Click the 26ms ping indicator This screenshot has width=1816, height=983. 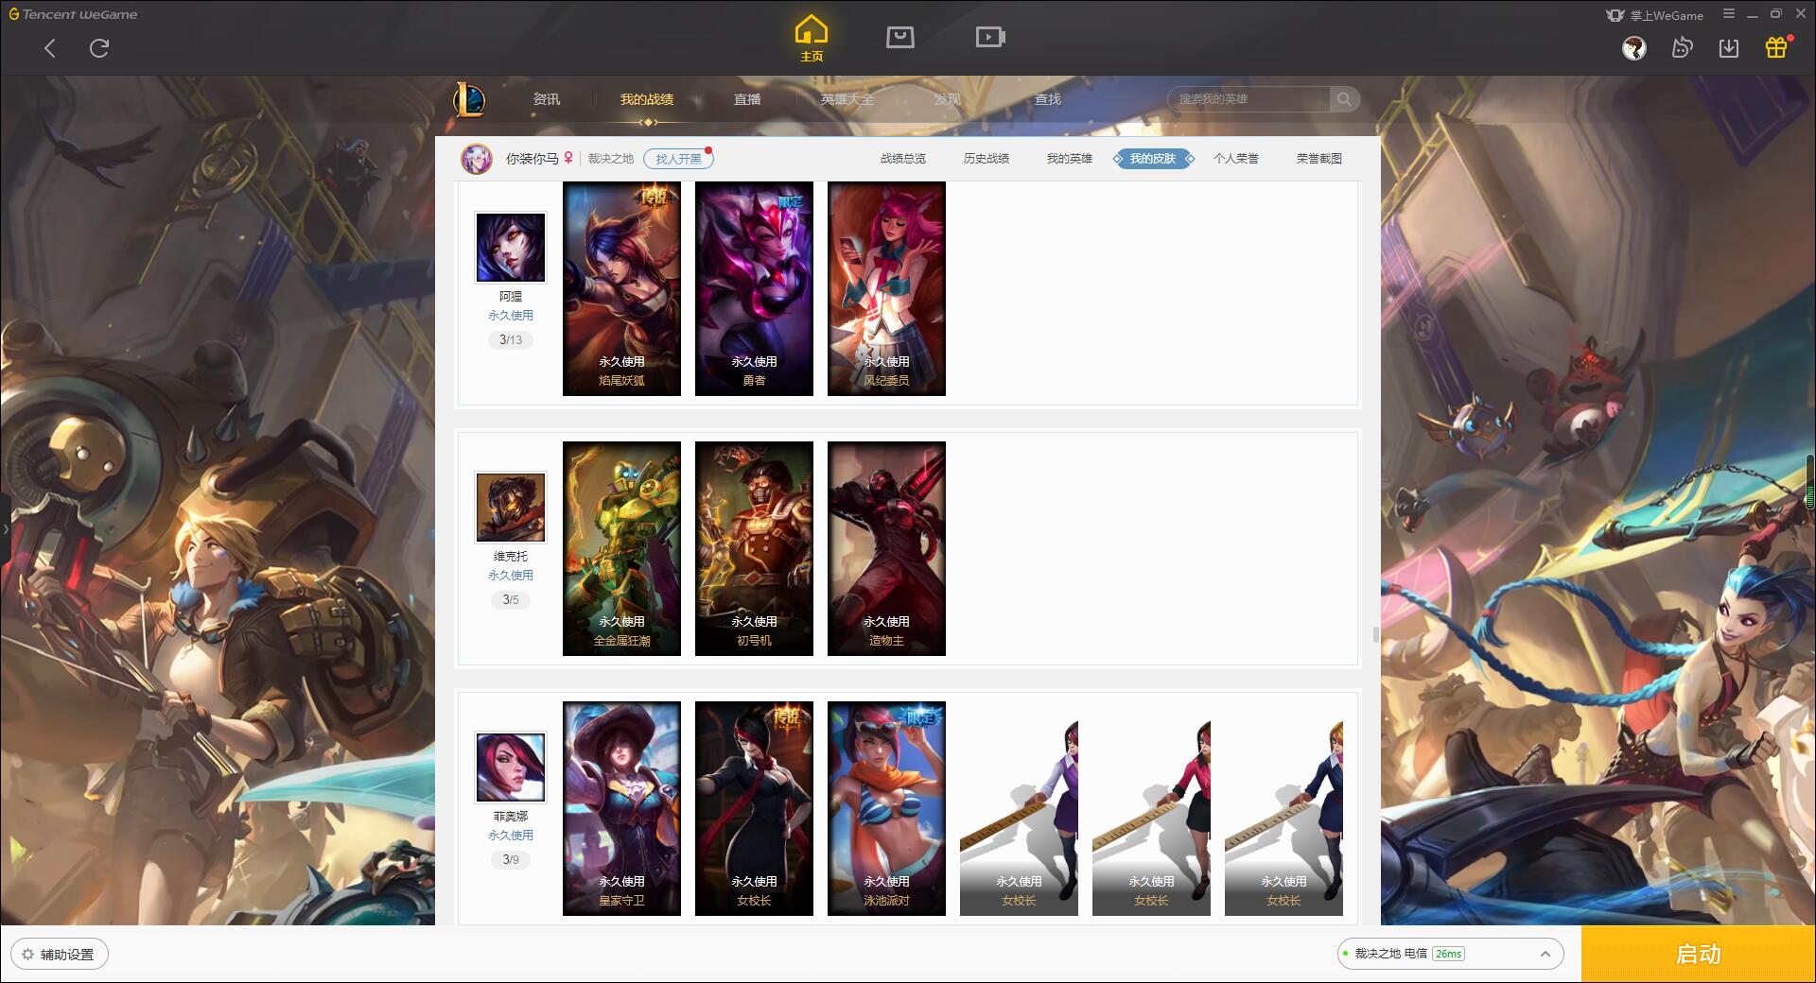(x=1448, y=954)
